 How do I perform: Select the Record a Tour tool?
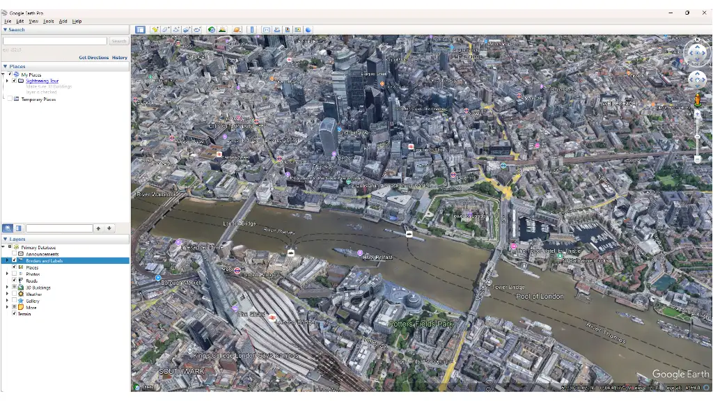[197, 29]
